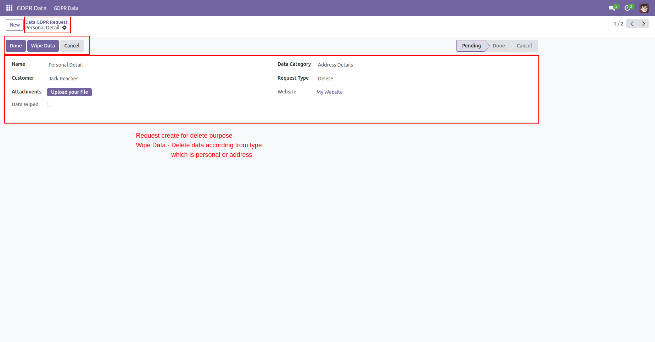The height and width of the screenshot is (342, 655).
Task: Click the New record button
Action: (15, 25)
